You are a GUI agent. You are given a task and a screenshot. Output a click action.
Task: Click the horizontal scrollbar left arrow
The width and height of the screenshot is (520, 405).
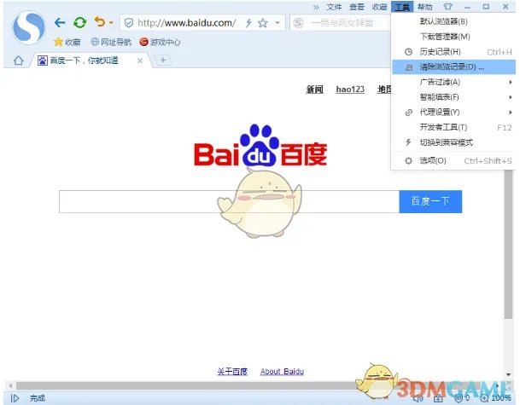click(x=10, y=385)
